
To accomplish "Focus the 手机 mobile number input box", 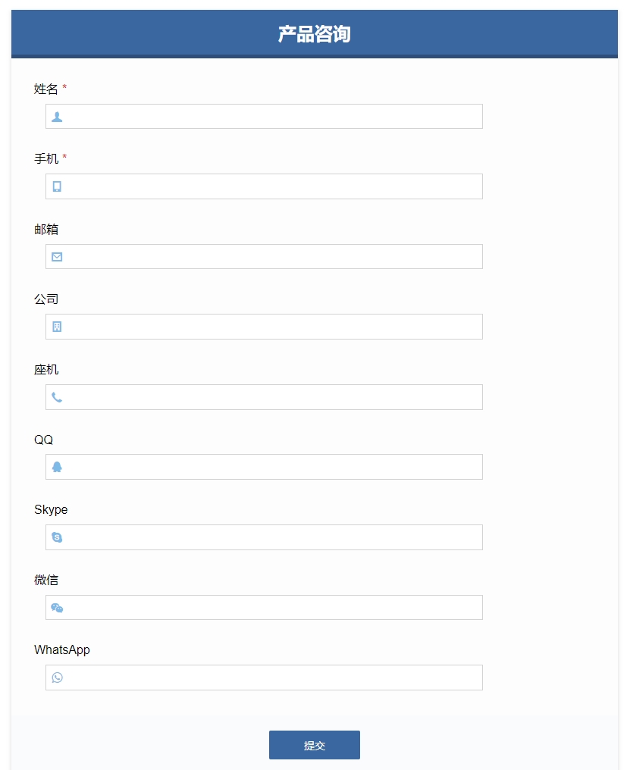I will (x=265, y=186).
